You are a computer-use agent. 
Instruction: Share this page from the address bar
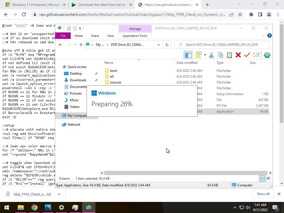pos(231,14)
